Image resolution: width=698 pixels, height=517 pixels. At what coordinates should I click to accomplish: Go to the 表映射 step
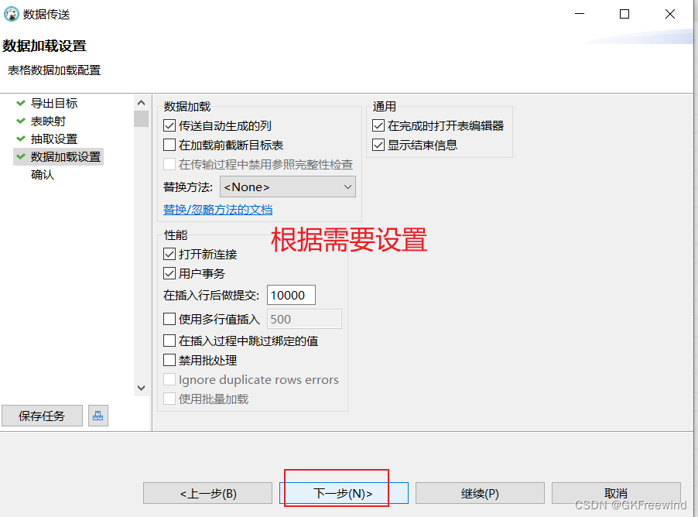[x=48, y=121]
